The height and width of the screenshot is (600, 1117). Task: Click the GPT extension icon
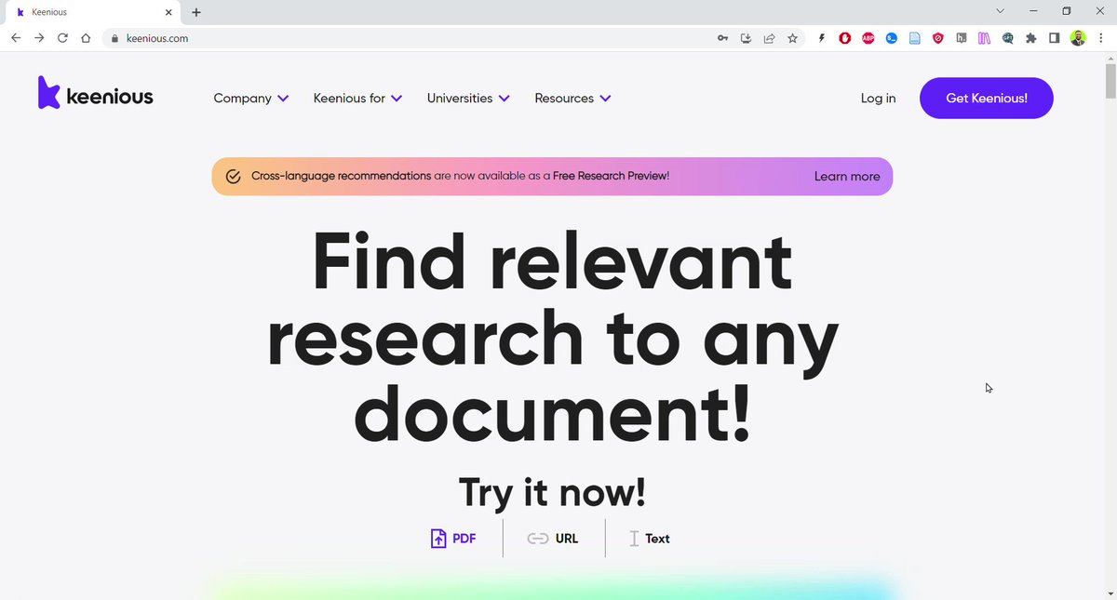(1007, 38)
